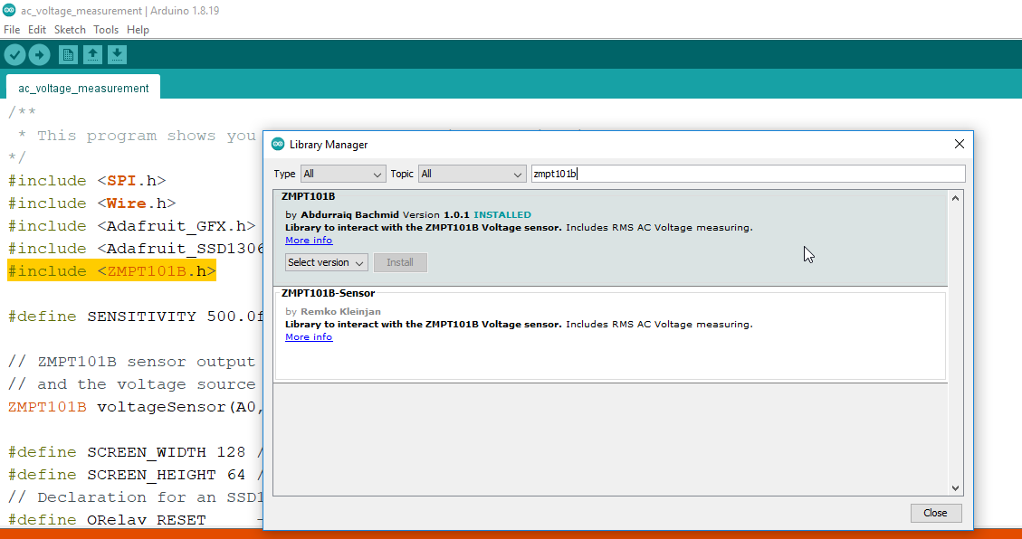Select the ac_voltage_measurement tab

[x=83, y=88]
